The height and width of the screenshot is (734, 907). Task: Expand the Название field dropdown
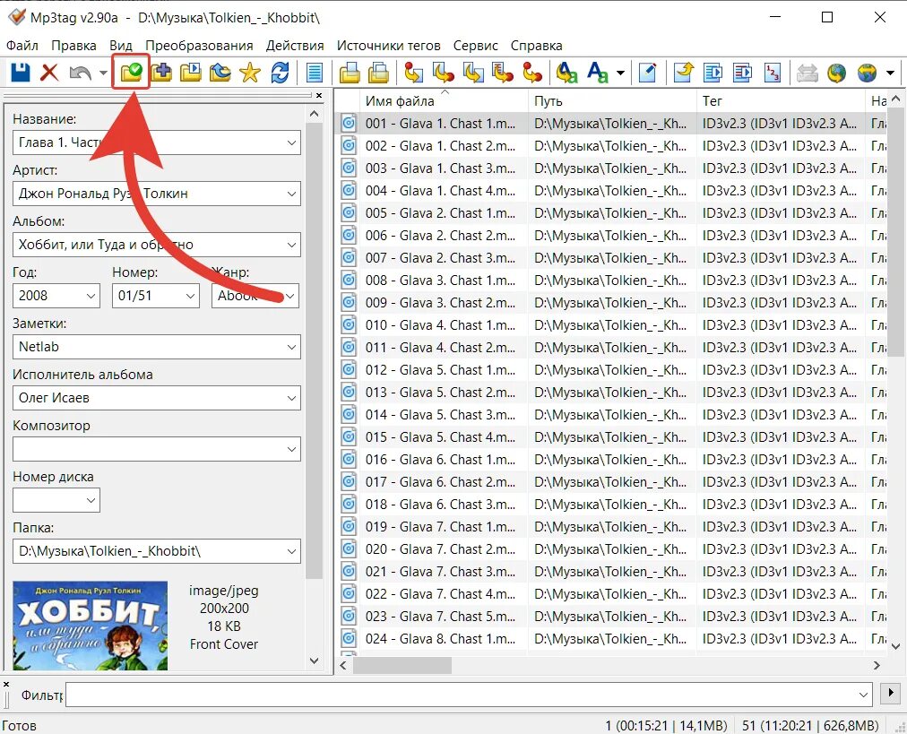coord(291,142)
